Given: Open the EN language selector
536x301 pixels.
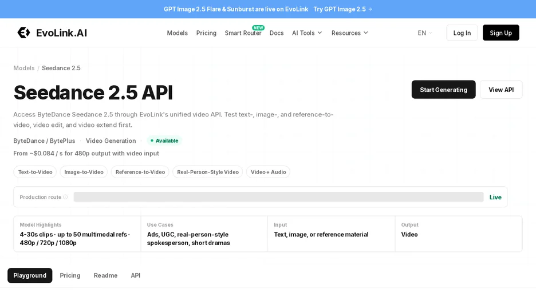Looking at the screenshot, I should click(425, 33).
